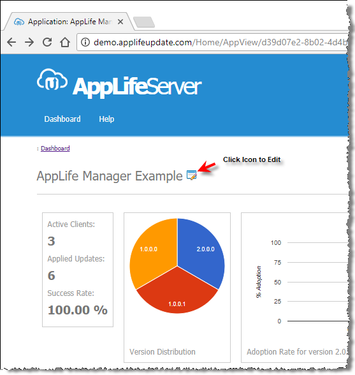The height and width of the screenshot is (375, 355).
Task: Click the cloud favicon on the browser tab
Action: [x=19, y=22]
